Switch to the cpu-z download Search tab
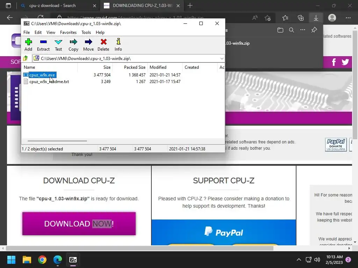Viewport: 358px width, 268px height. 52,6
